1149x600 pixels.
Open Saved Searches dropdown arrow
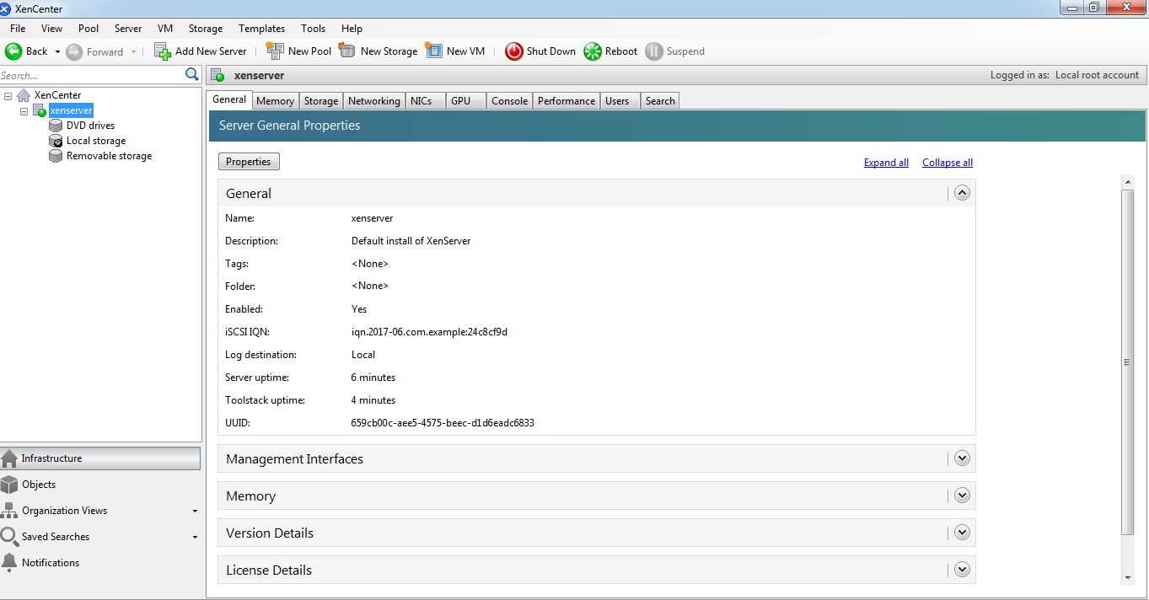[x=195, y=537]
